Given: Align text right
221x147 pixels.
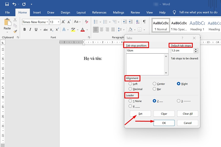Looking at the screenshot, I should [107, 30].
